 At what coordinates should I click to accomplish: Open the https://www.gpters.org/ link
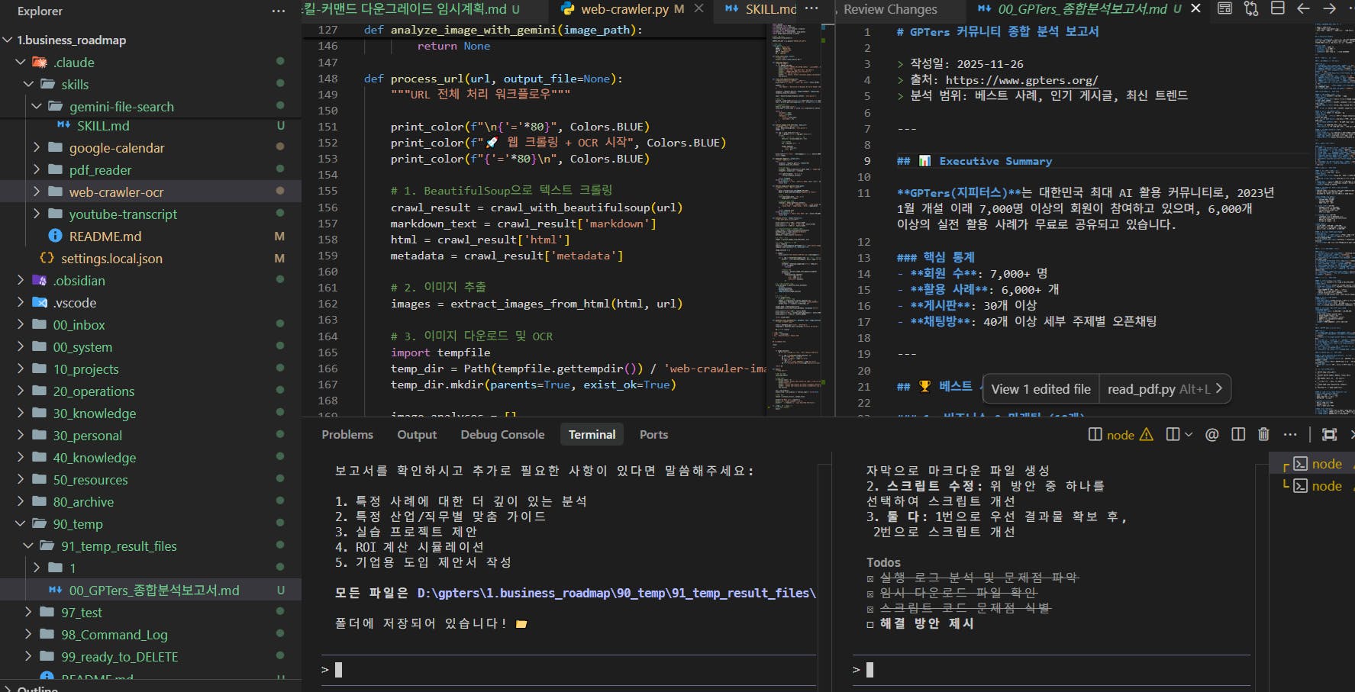point(1021,80)
